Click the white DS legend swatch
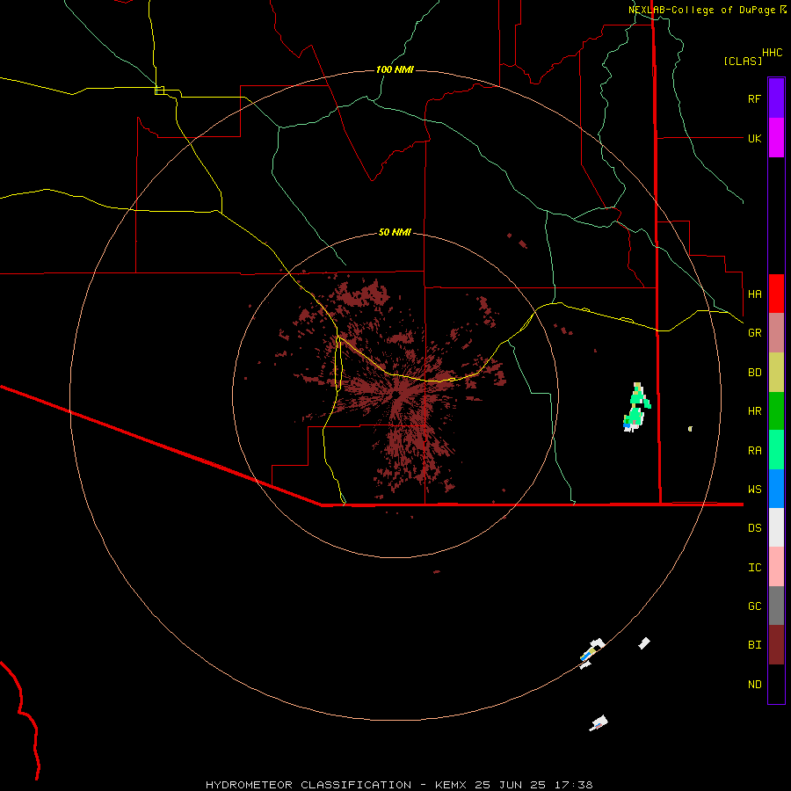The image size is (791, 791). click(x=776, y=527)
